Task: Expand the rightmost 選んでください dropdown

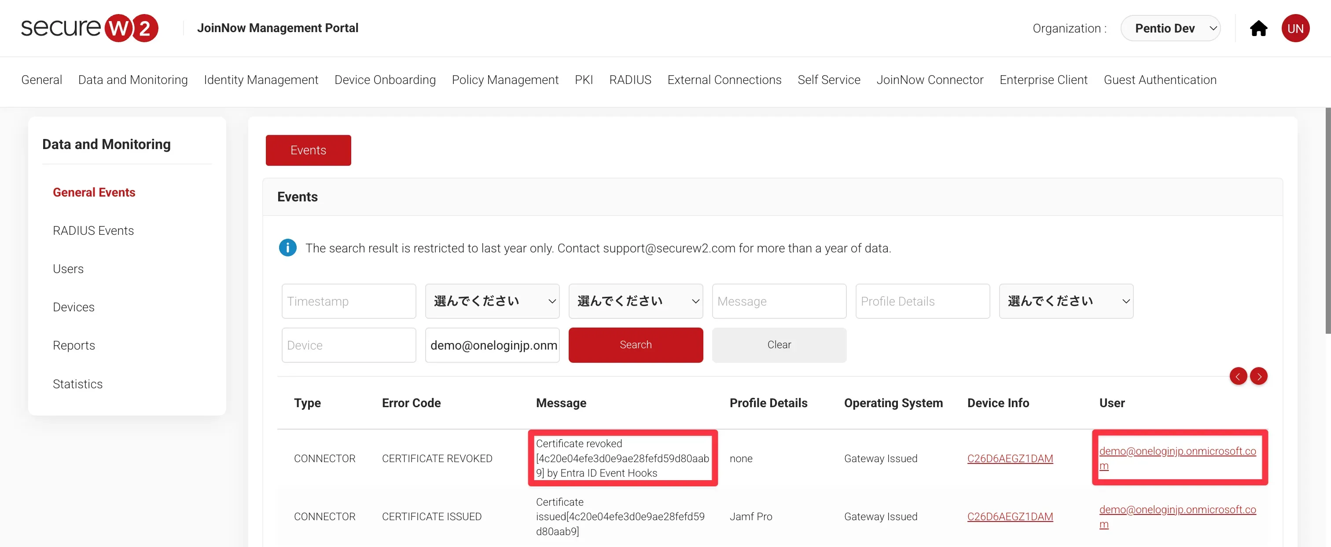Action: 1066,301
